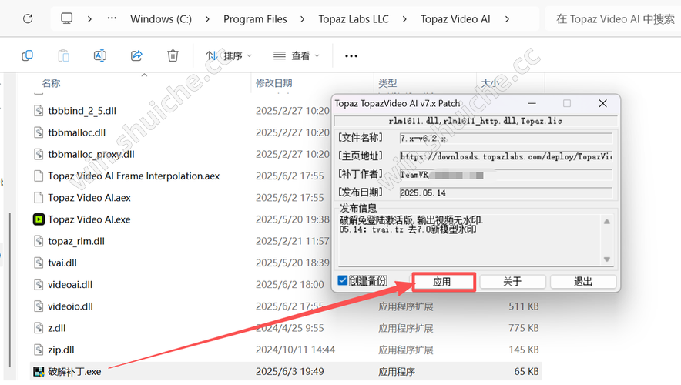Sort by the 名称 column header
Image resolution: width=681 pixels, height=385 pixels.
(51, 83)
